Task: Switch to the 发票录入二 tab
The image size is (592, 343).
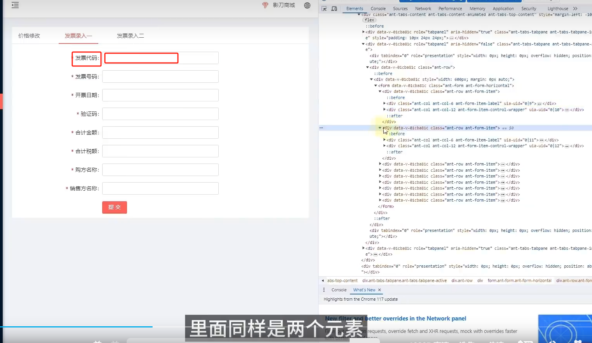Action: 130,36
